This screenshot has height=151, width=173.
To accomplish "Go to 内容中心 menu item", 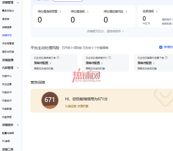I will (7, 76).
